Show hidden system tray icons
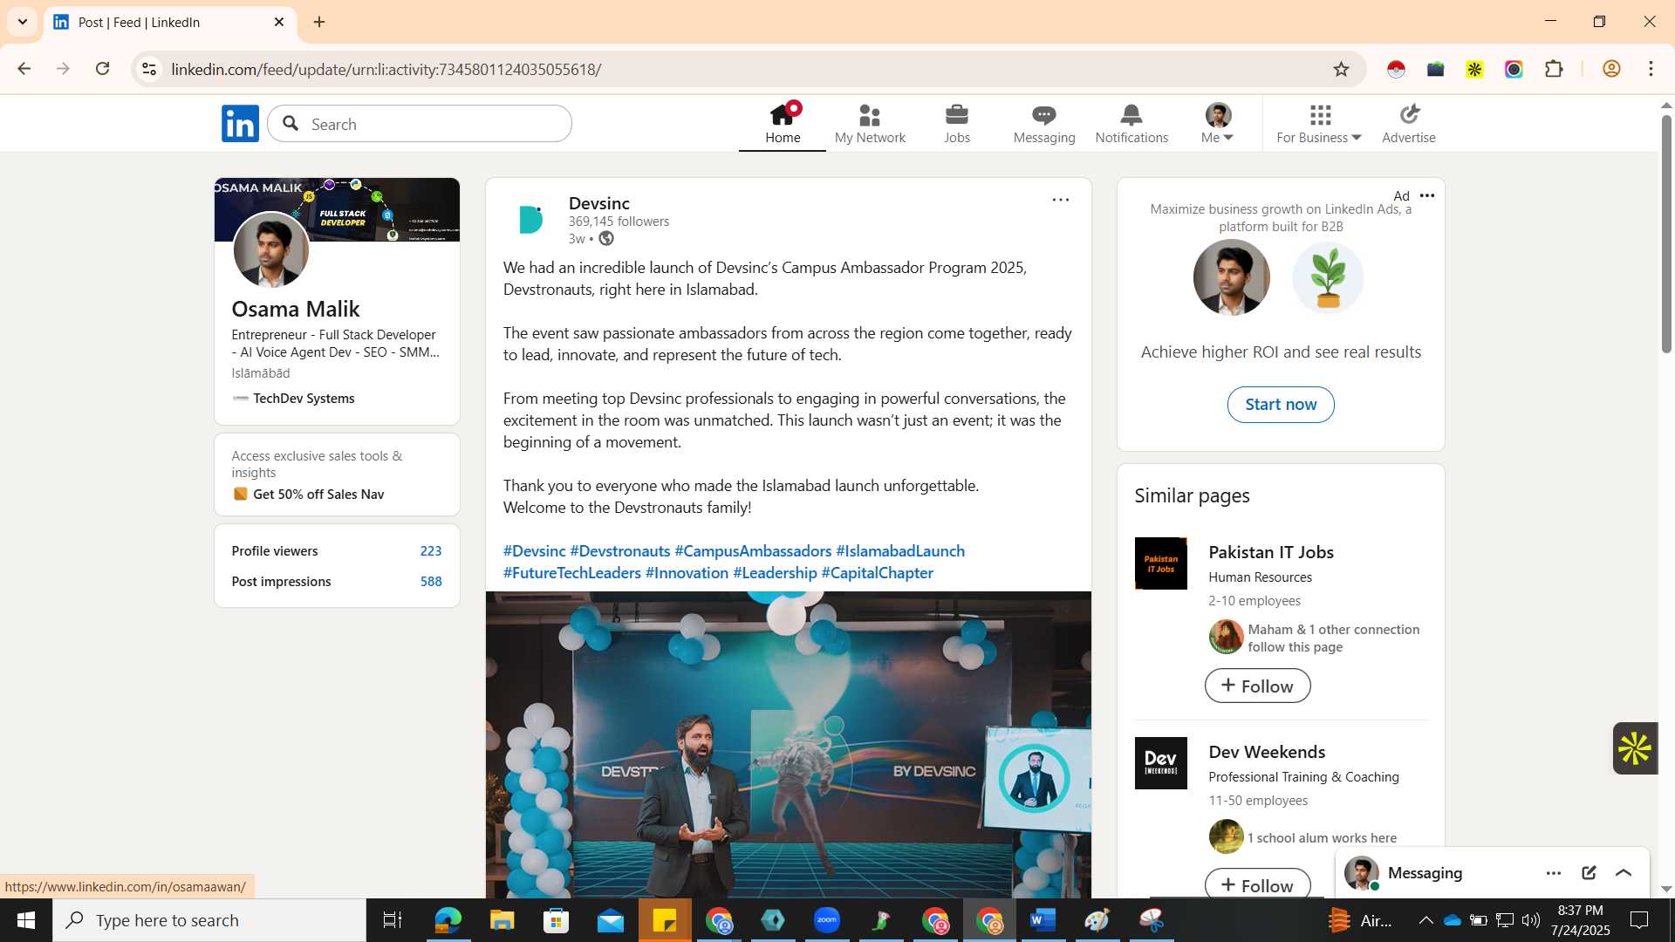1675x942 pixels. coord(1425,920)
